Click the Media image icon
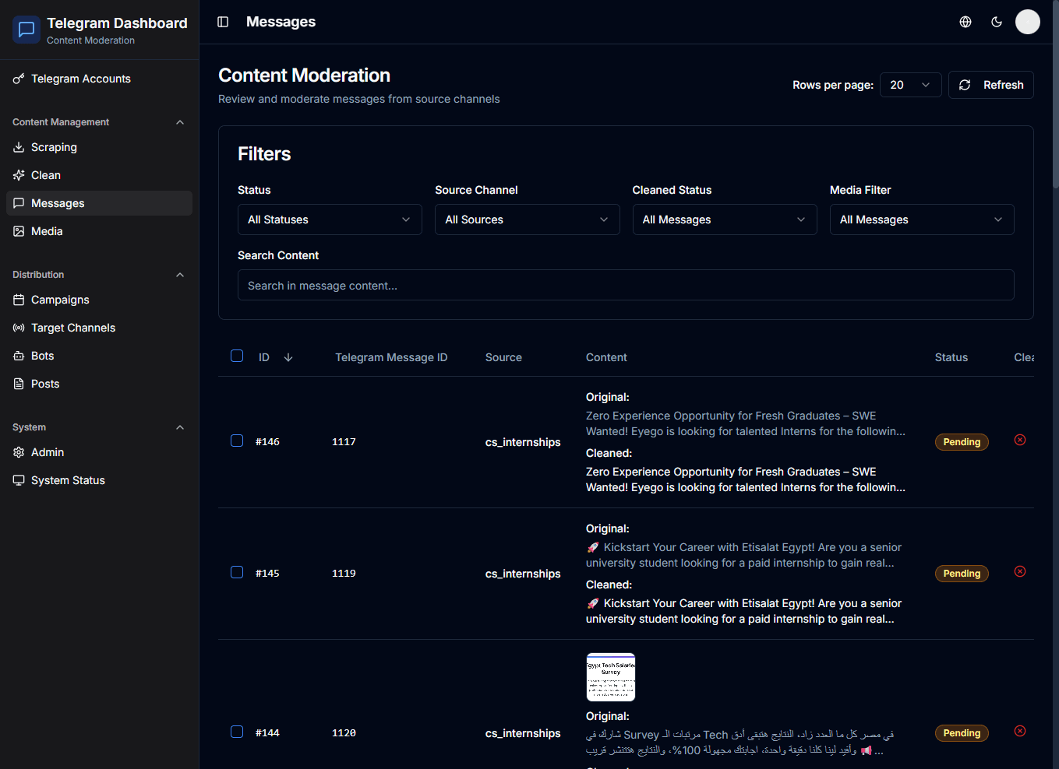1059x769 pixels. click(19, 231)
